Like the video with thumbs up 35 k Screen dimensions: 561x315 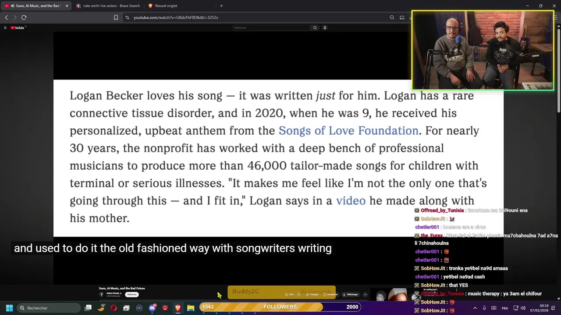290,294
